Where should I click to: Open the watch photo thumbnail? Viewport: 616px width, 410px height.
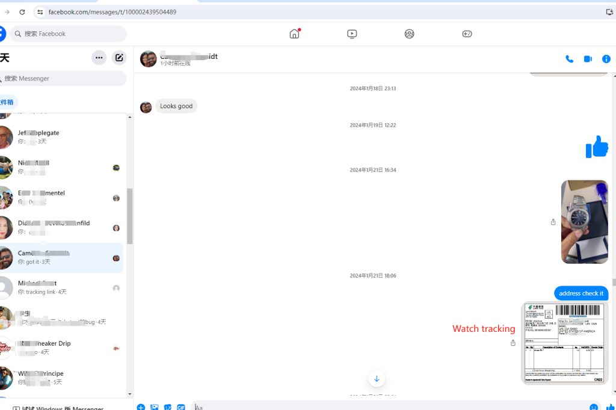click(x=584, y=222)
